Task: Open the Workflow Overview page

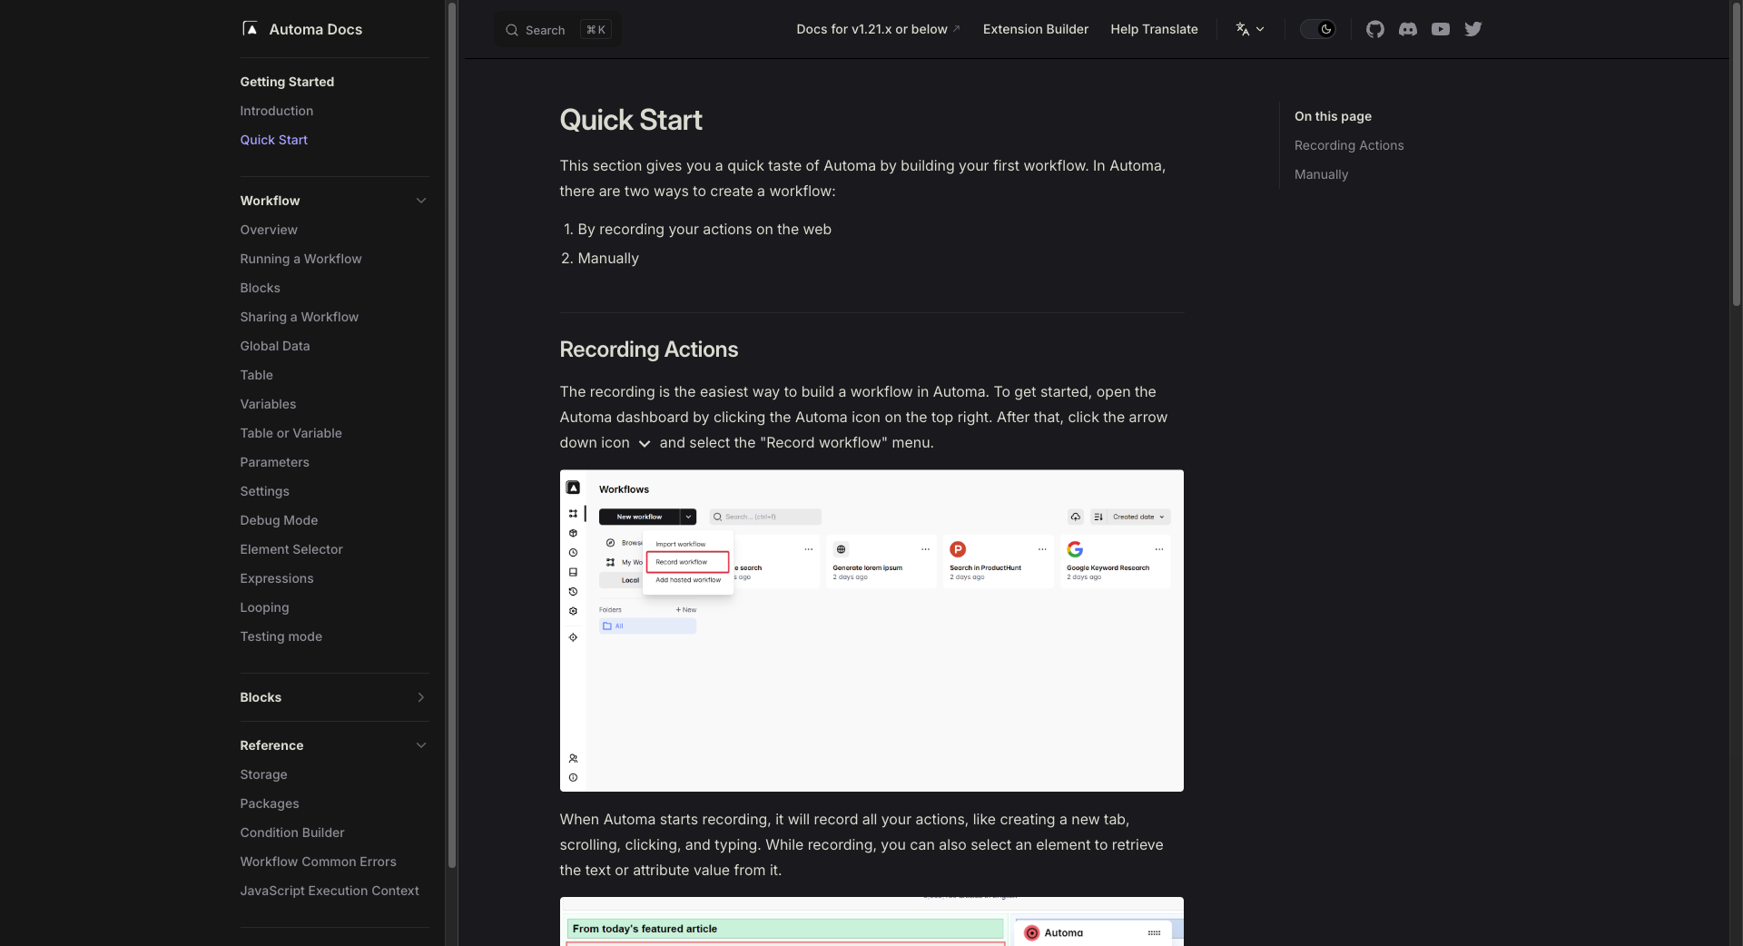Action: point(269,230)
